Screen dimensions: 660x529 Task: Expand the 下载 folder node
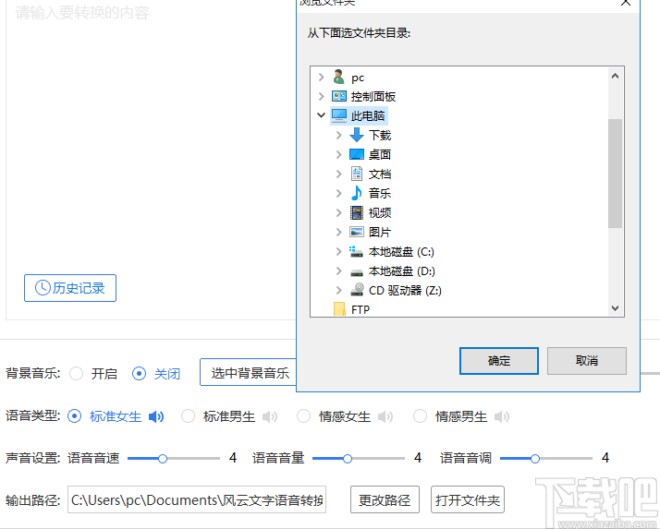(x=339, y=135)
